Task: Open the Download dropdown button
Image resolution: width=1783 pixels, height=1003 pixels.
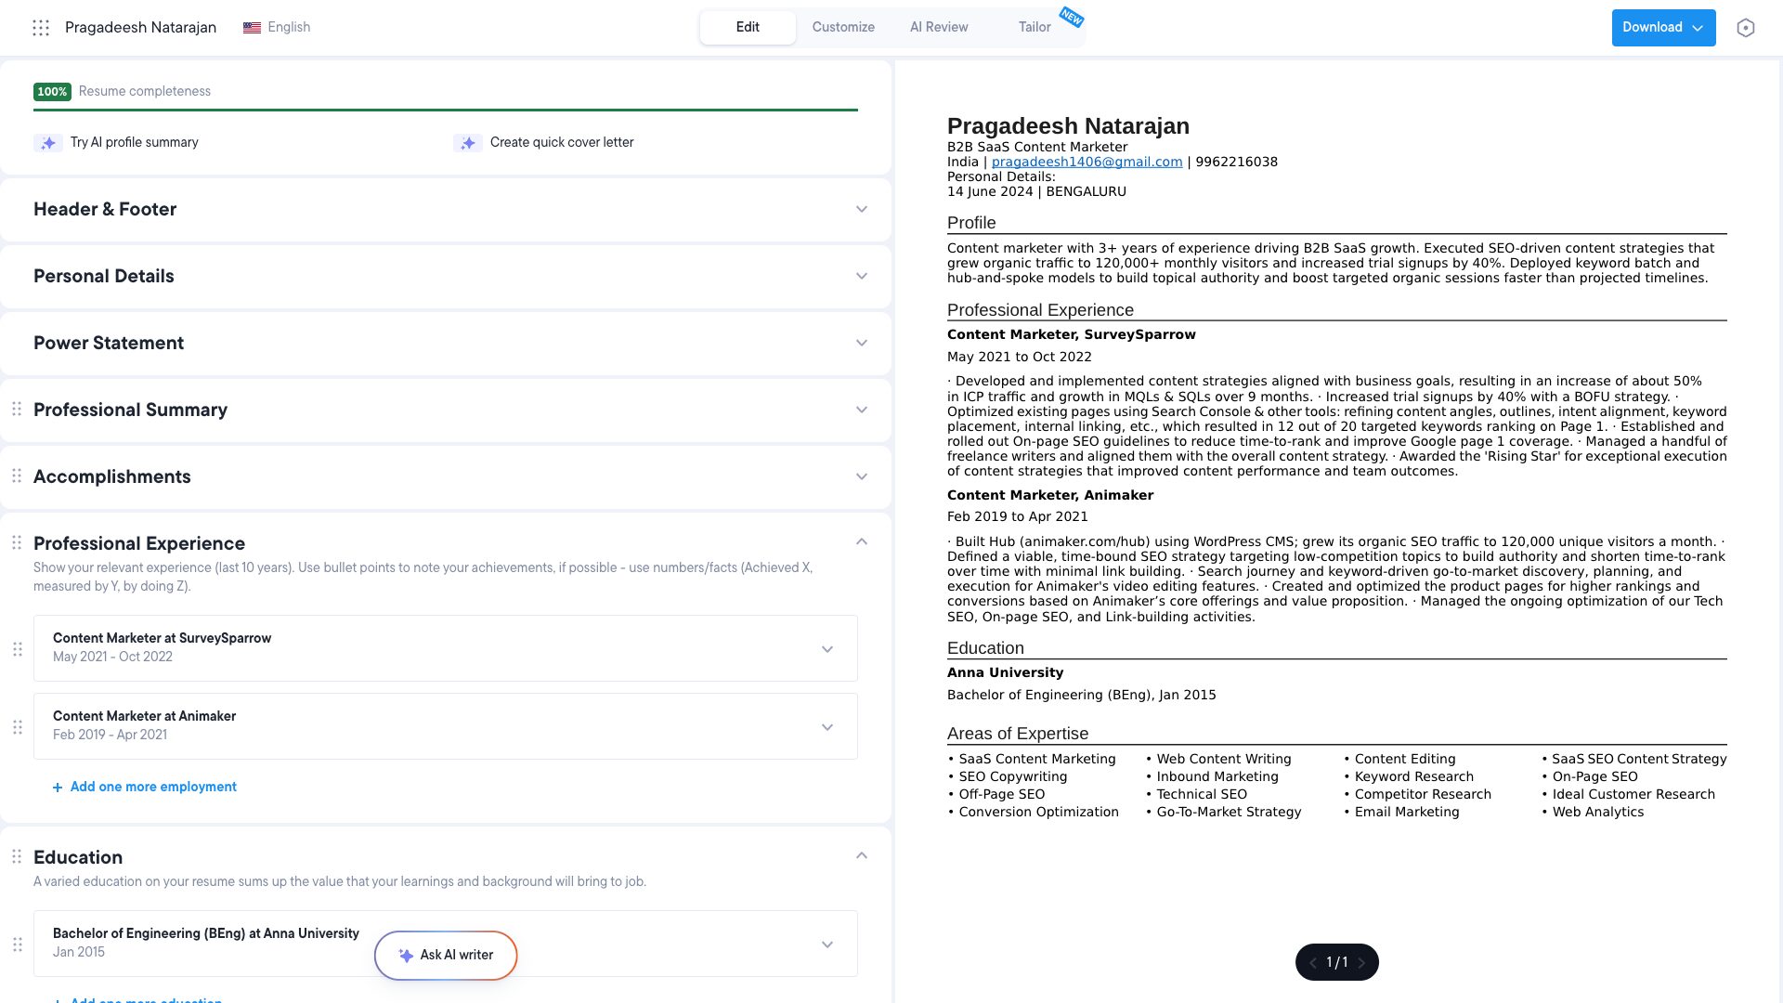Action: [1663, 28]
